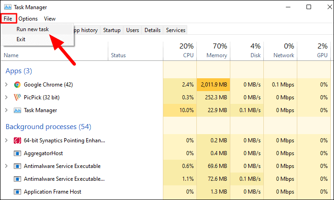Image resolution: width=334 pixels, height=200 pixels.
Task: Click the 72.6 MB Antimalware memory cell
Action: [213, 179]
